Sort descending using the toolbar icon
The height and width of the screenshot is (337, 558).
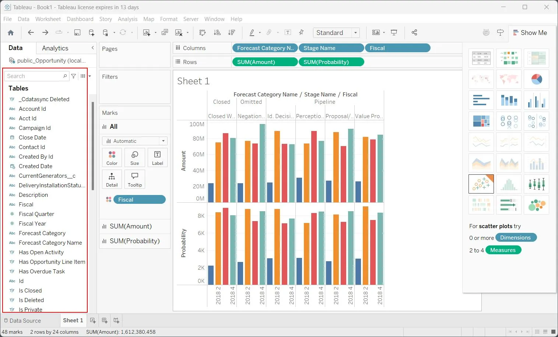(231, 32)
